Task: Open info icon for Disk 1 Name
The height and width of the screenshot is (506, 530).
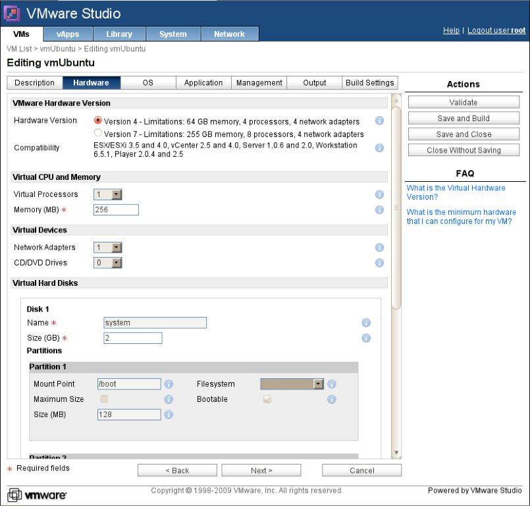Action: click(x=366, y=323)
